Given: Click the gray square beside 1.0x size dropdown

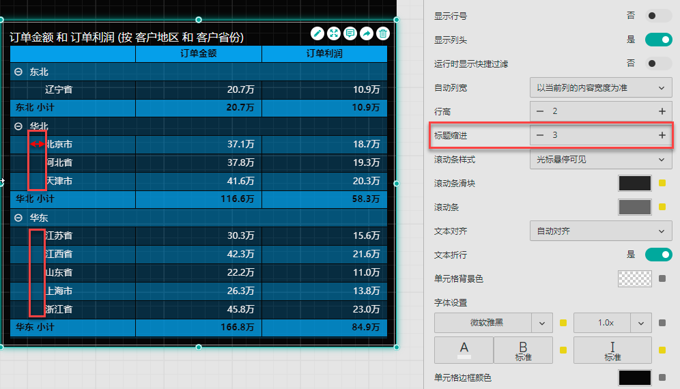Looking at the screenshot, I should tap(662, 323).
